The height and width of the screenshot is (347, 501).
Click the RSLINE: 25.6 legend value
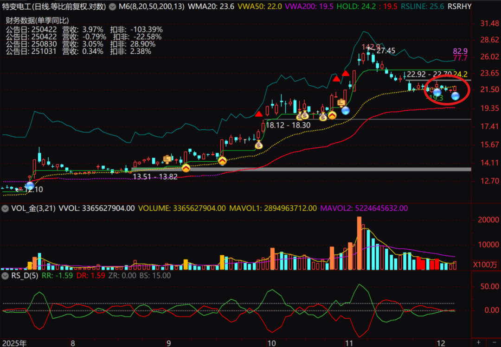[x=423, y=6]
